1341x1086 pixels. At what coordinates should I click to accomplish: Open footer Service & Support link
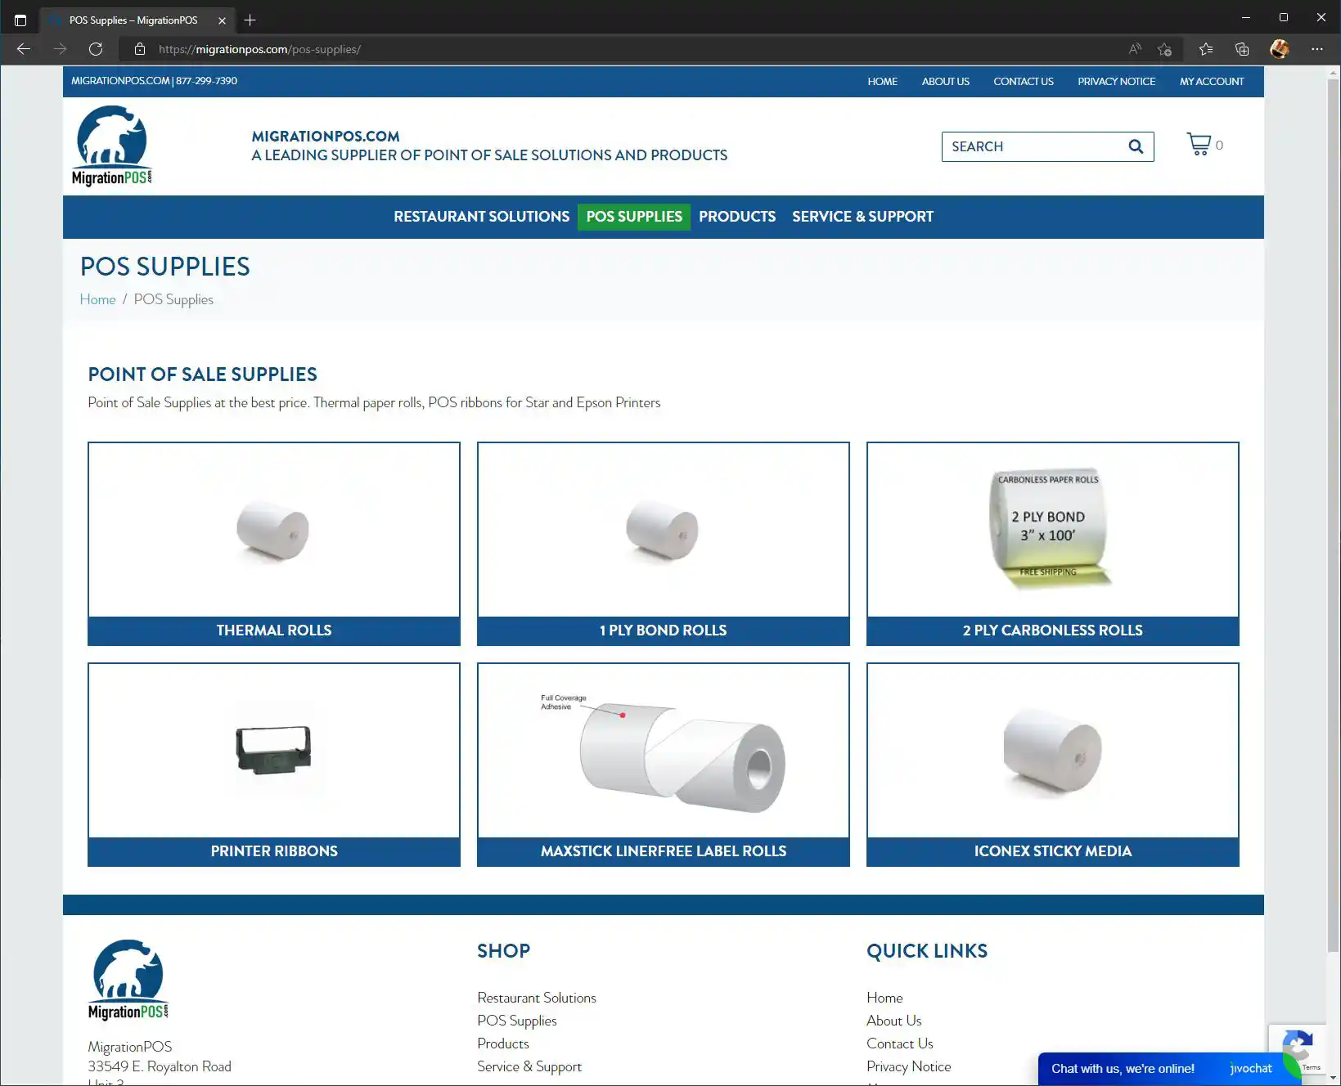pyautogui.click(x=529, y=1066)
